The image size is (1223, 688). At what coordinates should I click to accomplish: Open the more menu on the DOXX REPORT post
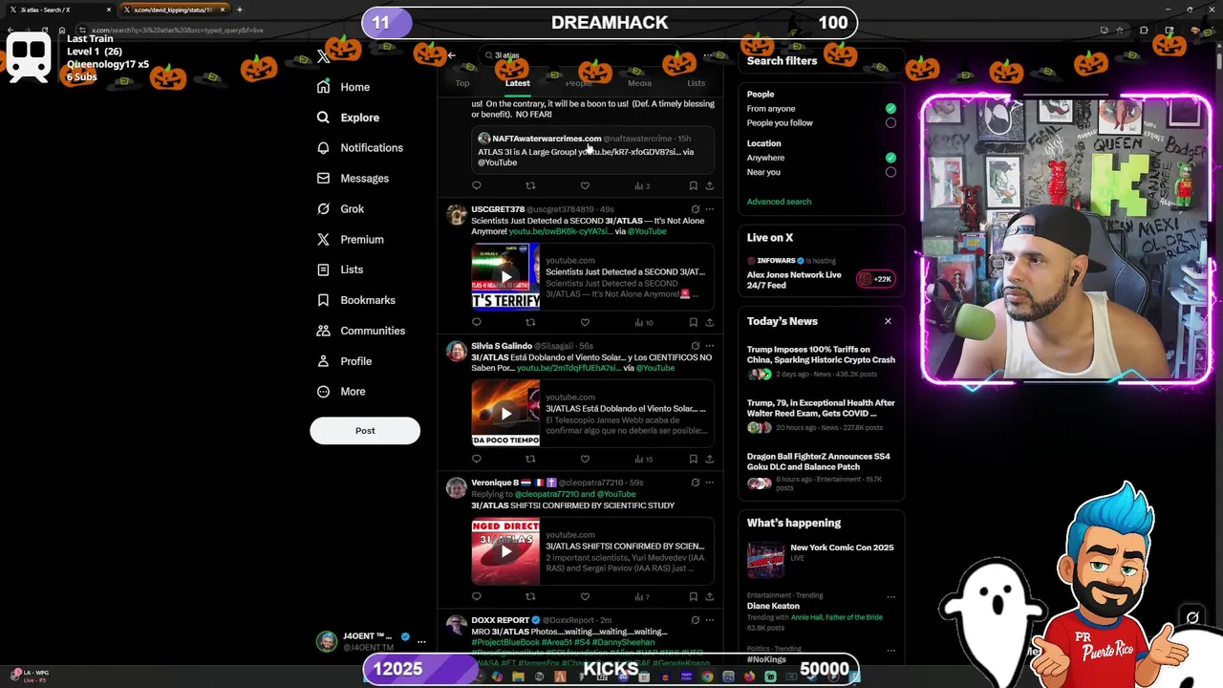point(709,620)
